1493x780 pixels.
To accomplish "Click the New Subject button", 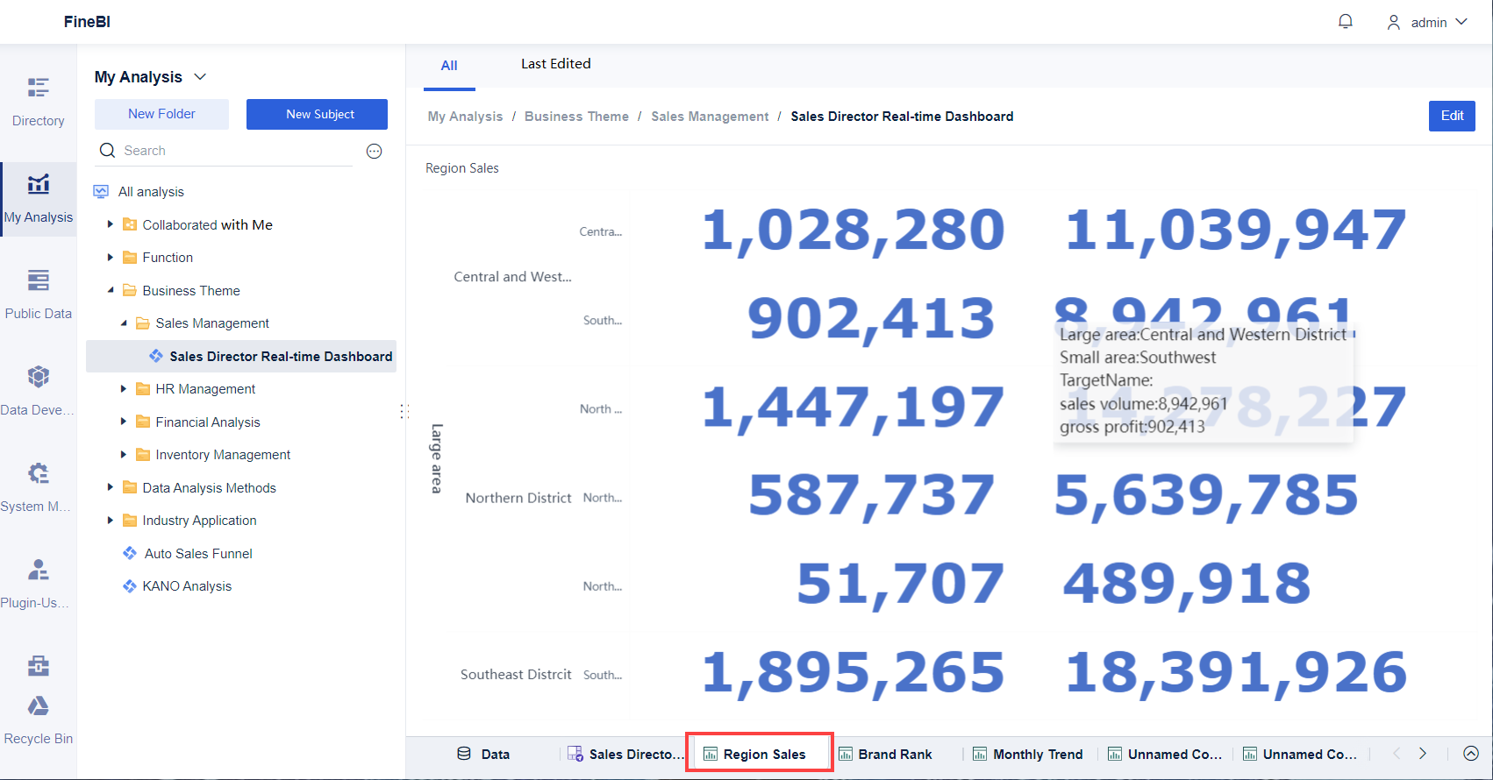I will (x=317, y=114).
